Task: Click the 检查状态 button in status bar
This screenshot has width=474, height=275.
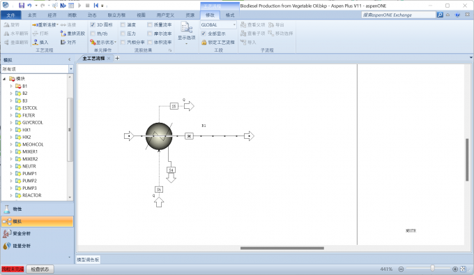Action: pyautogui.click(x=40, y=269)
